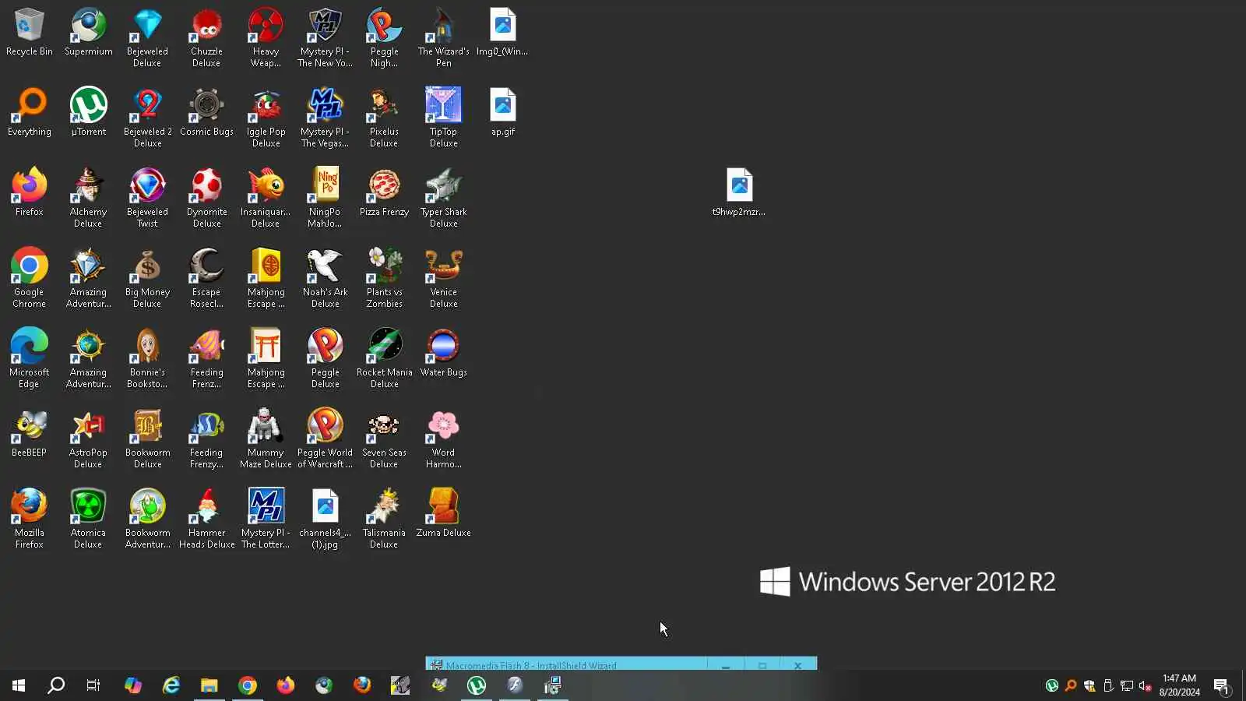Select the Bonnie's Bookstore desktop shortcut
Viewport: 1246px width, 701px height.
click(147, 358)
